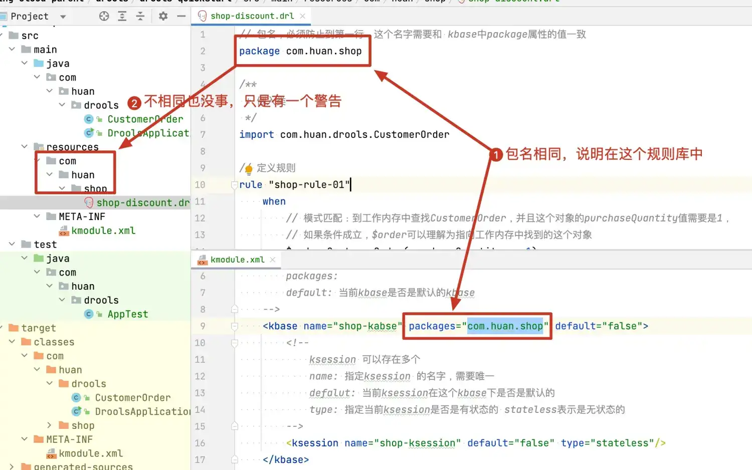Select the target folder
752x470 pixels.
pos(39,328)
